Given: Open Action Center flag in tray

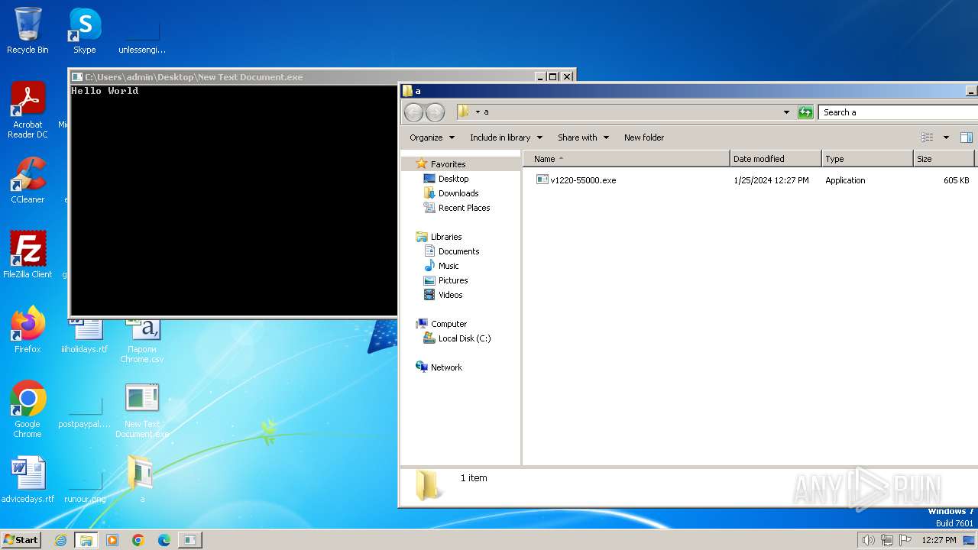Looking at the screenshot, I should tap(906, 540).
